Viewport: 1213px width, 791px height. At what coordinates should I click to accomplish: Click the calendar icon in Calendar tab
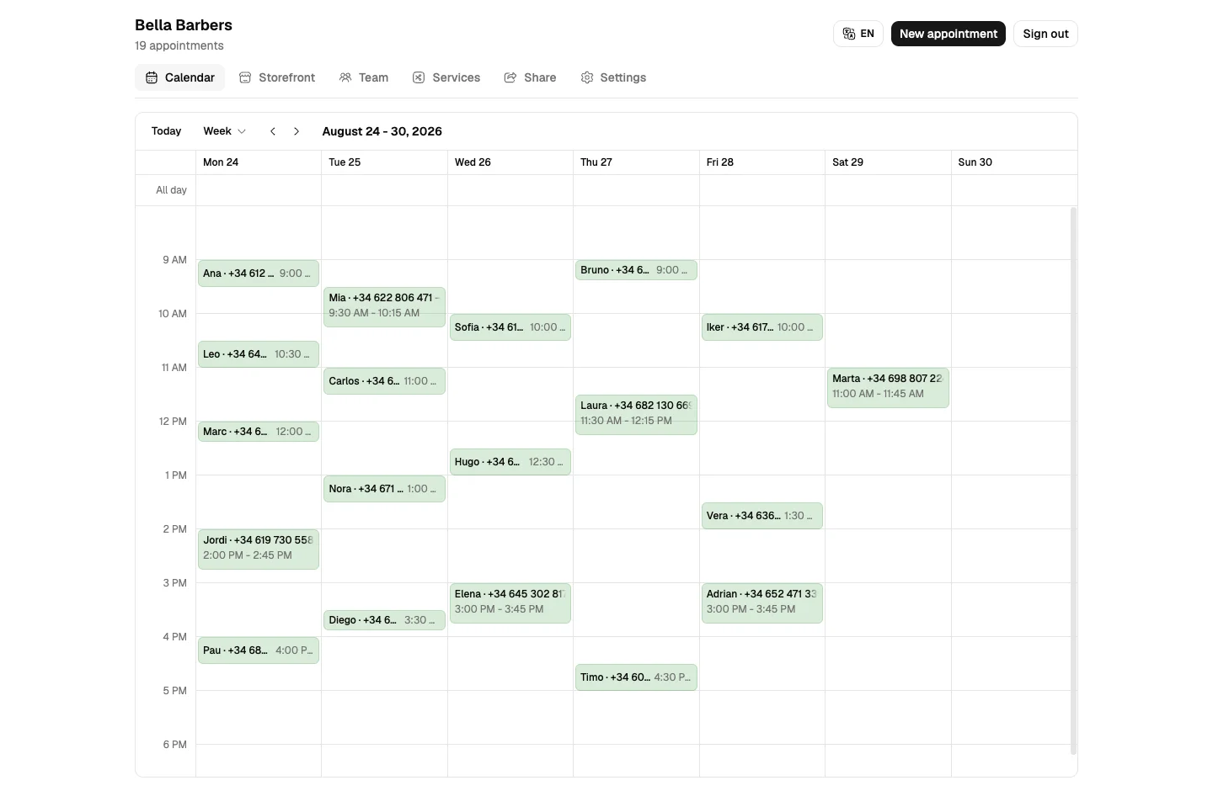[x=152, y=77]
